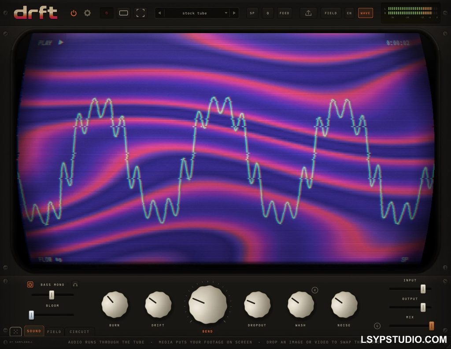Click the headphones icon next to Bass Mono
This screenshot has height=349, width=451.
[x=75, y=285]
